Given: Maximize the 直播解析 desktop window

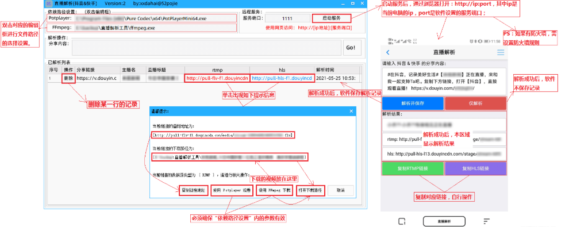Looking at the screenshot, I should pyautogui.click(x=353, y=3).
